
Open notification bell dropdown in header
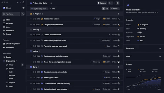[111, 3]
